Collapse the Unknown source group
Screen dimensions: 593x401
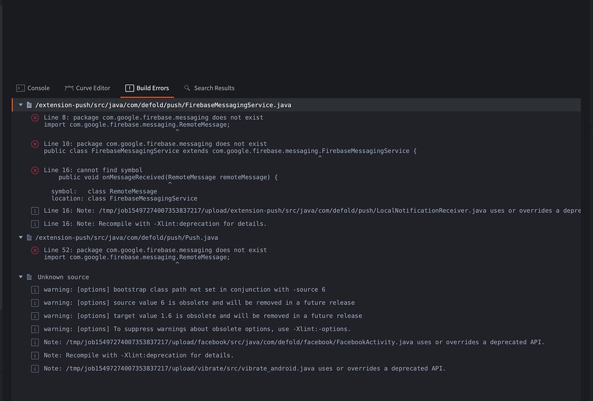click(21, 276)
